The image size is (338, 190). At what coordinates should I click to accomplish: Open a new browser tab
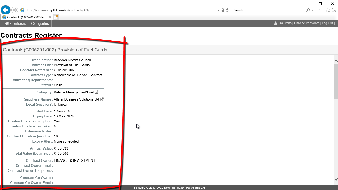click(56, 17)
